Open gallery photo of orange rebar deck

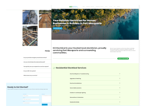(x=45, y=19)
